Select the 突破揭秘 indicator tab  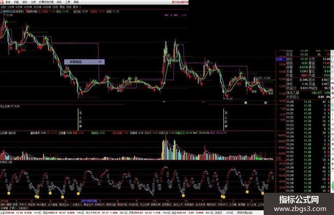click(x=189, y=204)
